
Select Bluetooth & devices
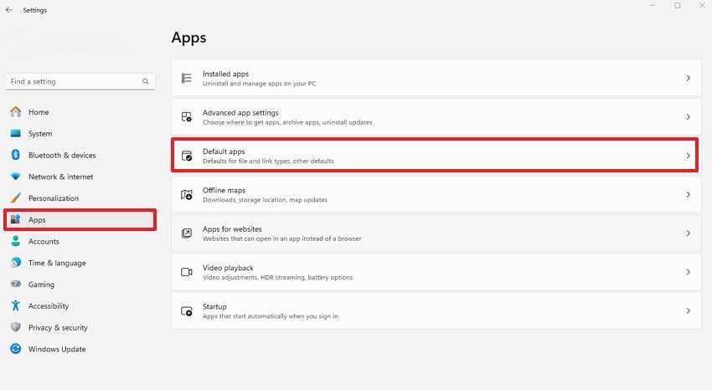80,155
